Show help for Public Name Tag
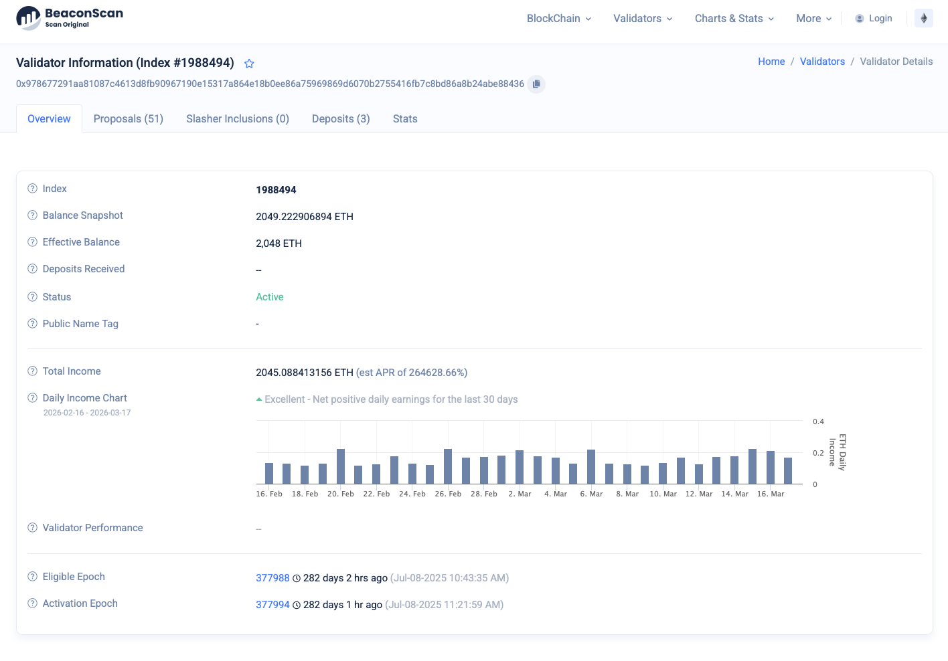This screenshot has width=948, height=661. click(32, 324)
